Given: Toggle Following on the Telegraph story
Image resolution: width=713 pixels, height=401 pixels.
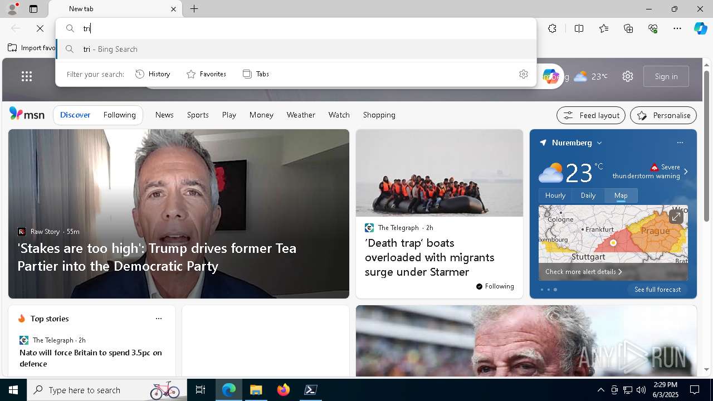Looking at the screenshot, I should [495, 286].
